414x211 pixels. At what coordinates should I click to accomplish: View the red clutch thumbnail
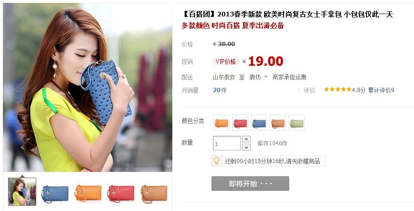[x=121, y=194]
